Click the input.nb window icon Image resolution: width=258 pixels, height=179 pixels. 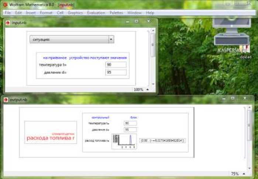pos(8,23)
